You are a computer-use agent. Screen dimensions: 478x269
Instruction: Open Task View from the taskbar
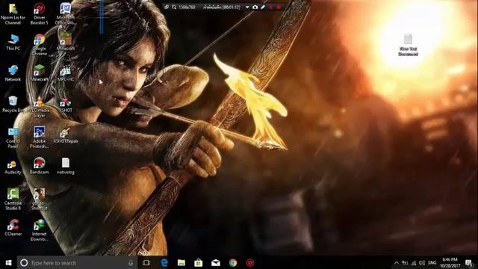coord(146,262)
